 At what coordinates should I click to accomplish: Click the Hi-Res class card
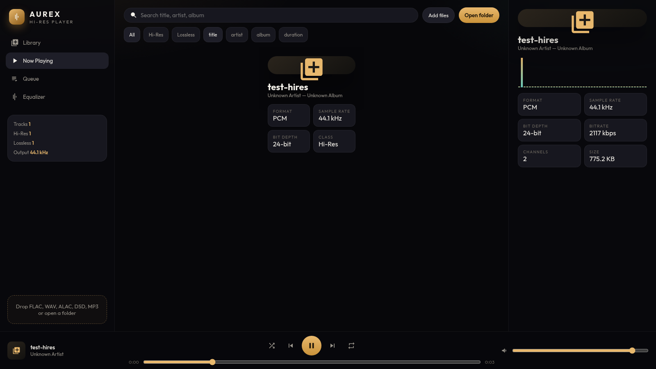[334, 141]
